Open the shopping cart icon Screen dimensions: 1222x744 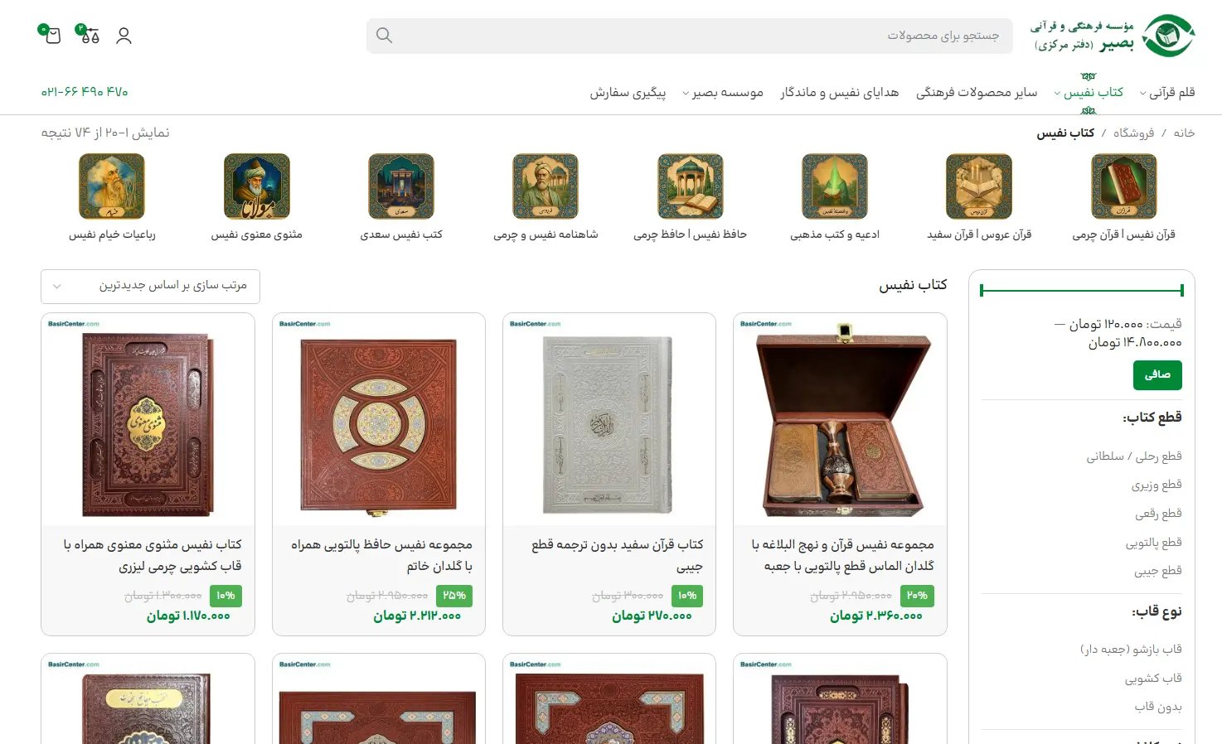point(53,36)
